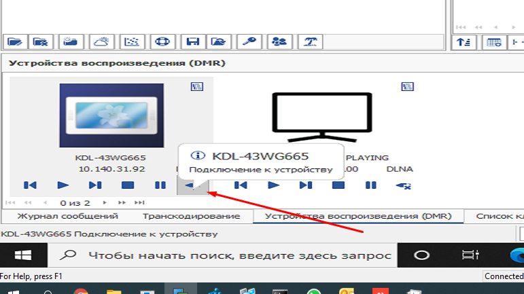
Task: Pause playback on the KDL-43WG665 device
Action: (160, 185)
